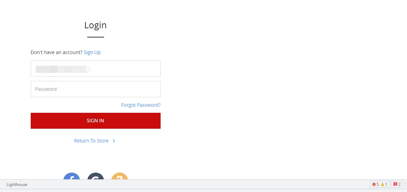Click the errors and warnings badge group

[380, 185]
